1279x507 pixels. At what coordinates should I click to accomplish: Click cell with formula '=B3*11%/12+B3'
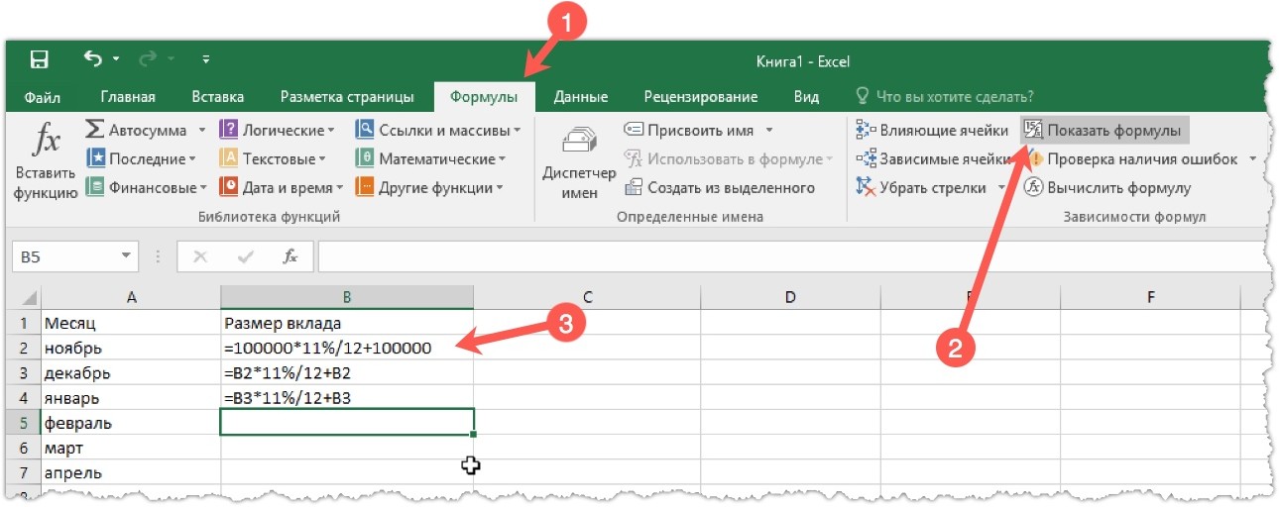coord(347,397)
